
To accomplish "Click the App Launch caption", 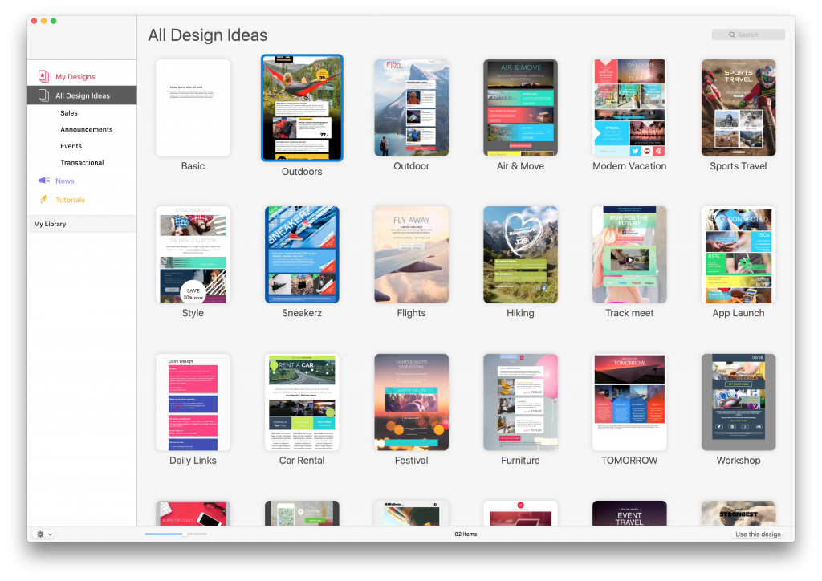I will 739,313.
